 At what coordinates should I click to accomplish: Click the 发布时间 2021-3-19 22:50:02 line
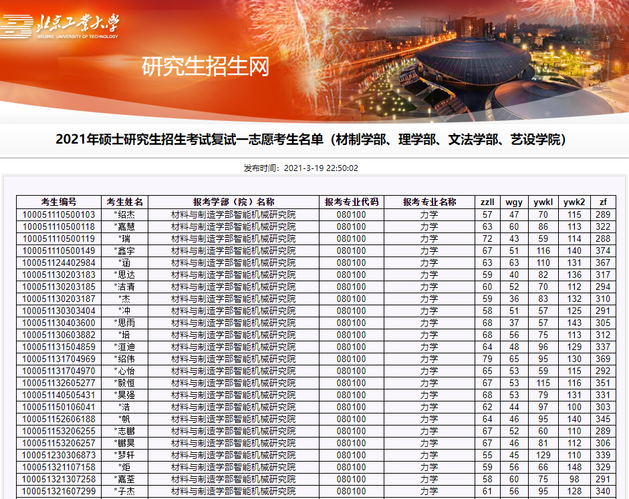(301, 168)
